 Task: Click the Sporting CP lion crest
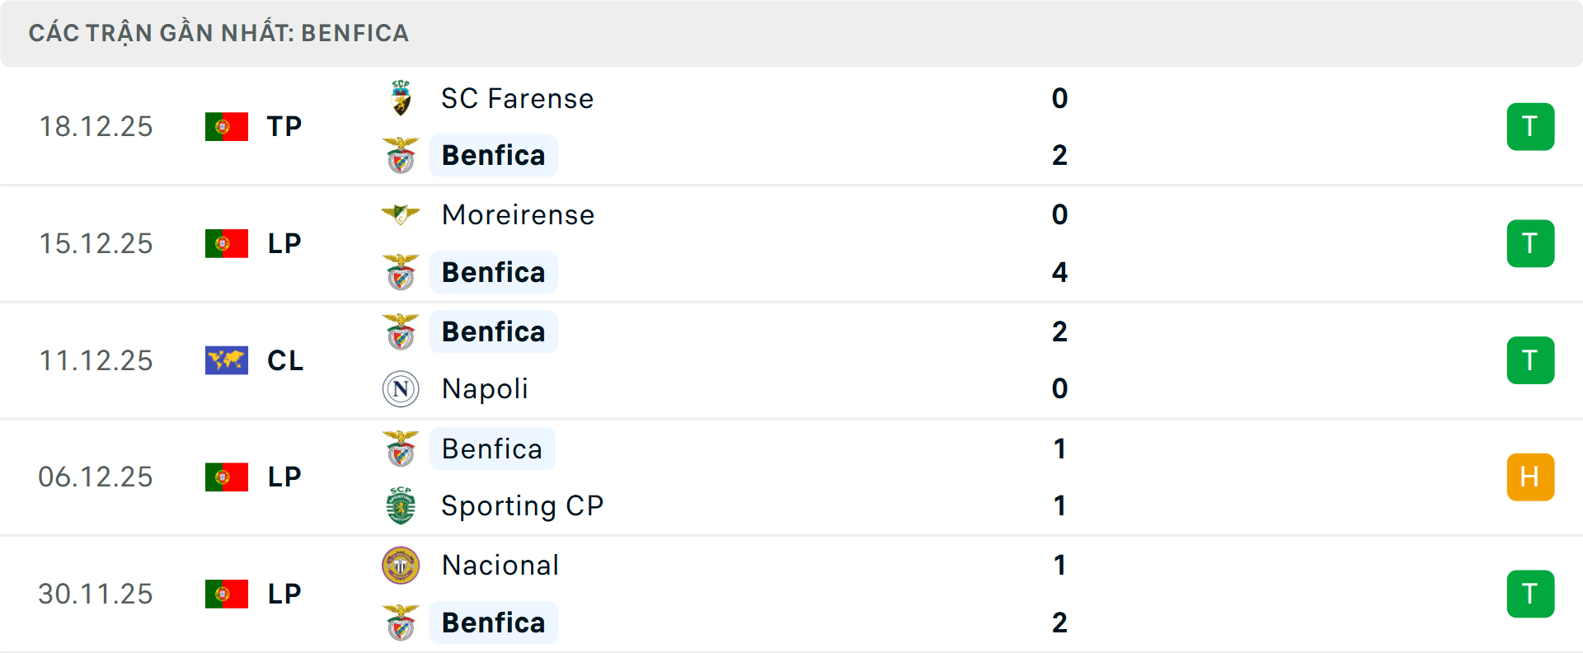point(402,505)
